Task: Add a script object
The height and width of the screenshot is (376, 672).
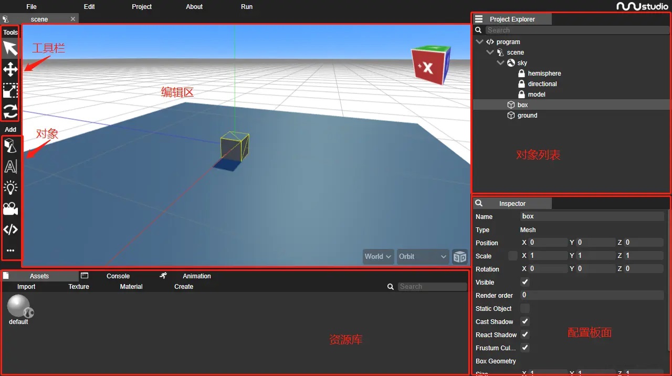Action: [10, 229]
